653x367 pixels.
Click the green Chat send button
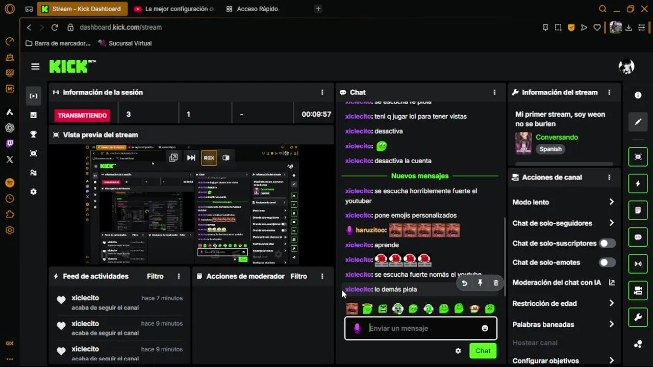483,351
